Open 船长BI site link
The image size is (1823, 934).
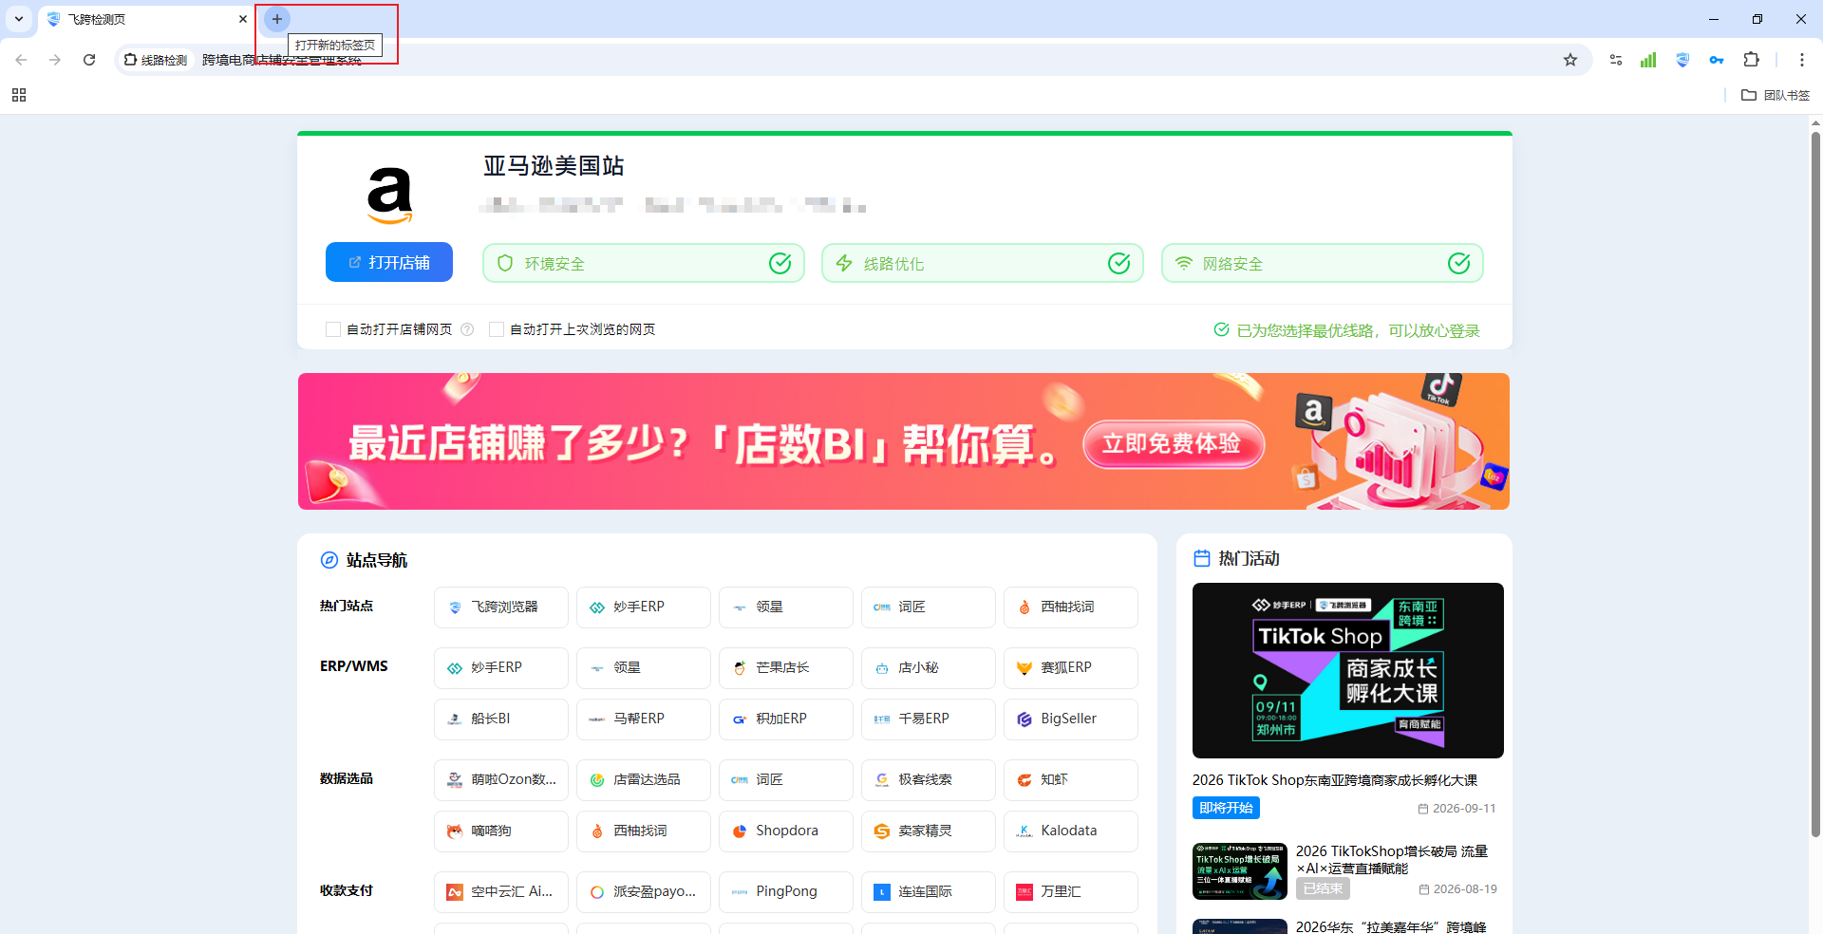(501, 719)
